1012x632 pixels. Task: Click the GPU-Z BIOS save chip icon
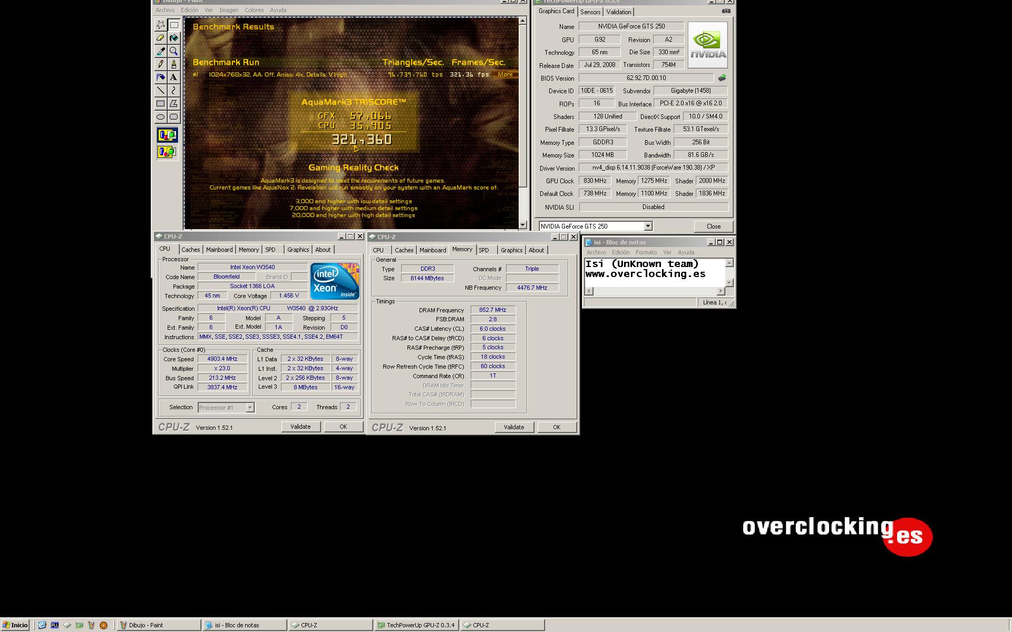point(722,77)
